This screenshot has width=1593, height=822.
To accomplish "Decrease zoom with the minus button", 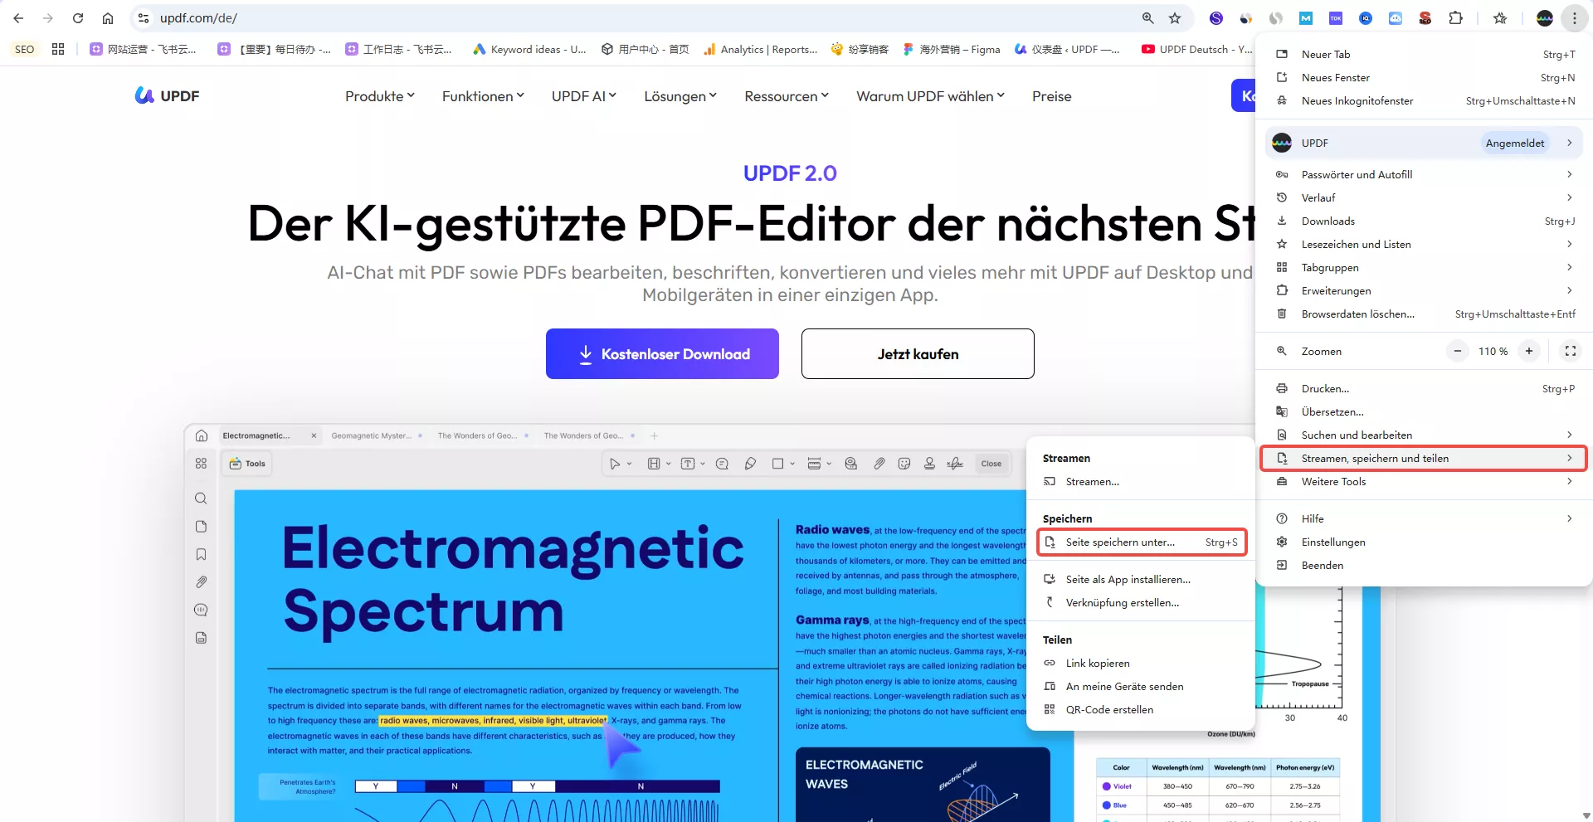I will (1457, 351).
